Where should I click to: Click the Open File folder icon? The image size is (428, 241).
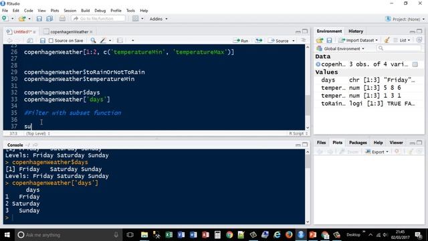pos(22,19)
